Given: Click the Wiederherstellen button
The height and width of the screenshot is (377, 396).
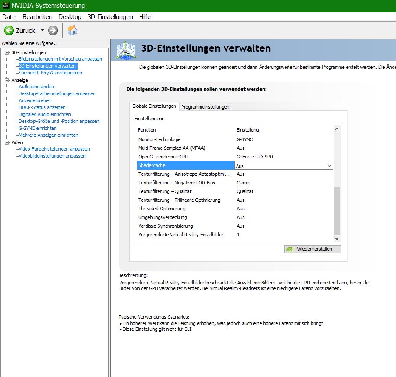Looking at the screenshot, I should coord(312,249).
